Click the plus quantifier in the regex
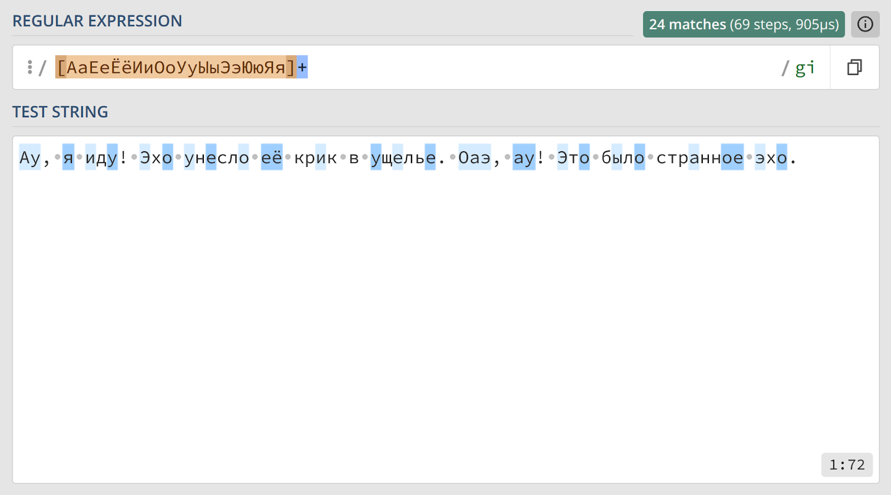Image resolution: width=891 pixels, height=495 pixels. click(x=302, y=67)
